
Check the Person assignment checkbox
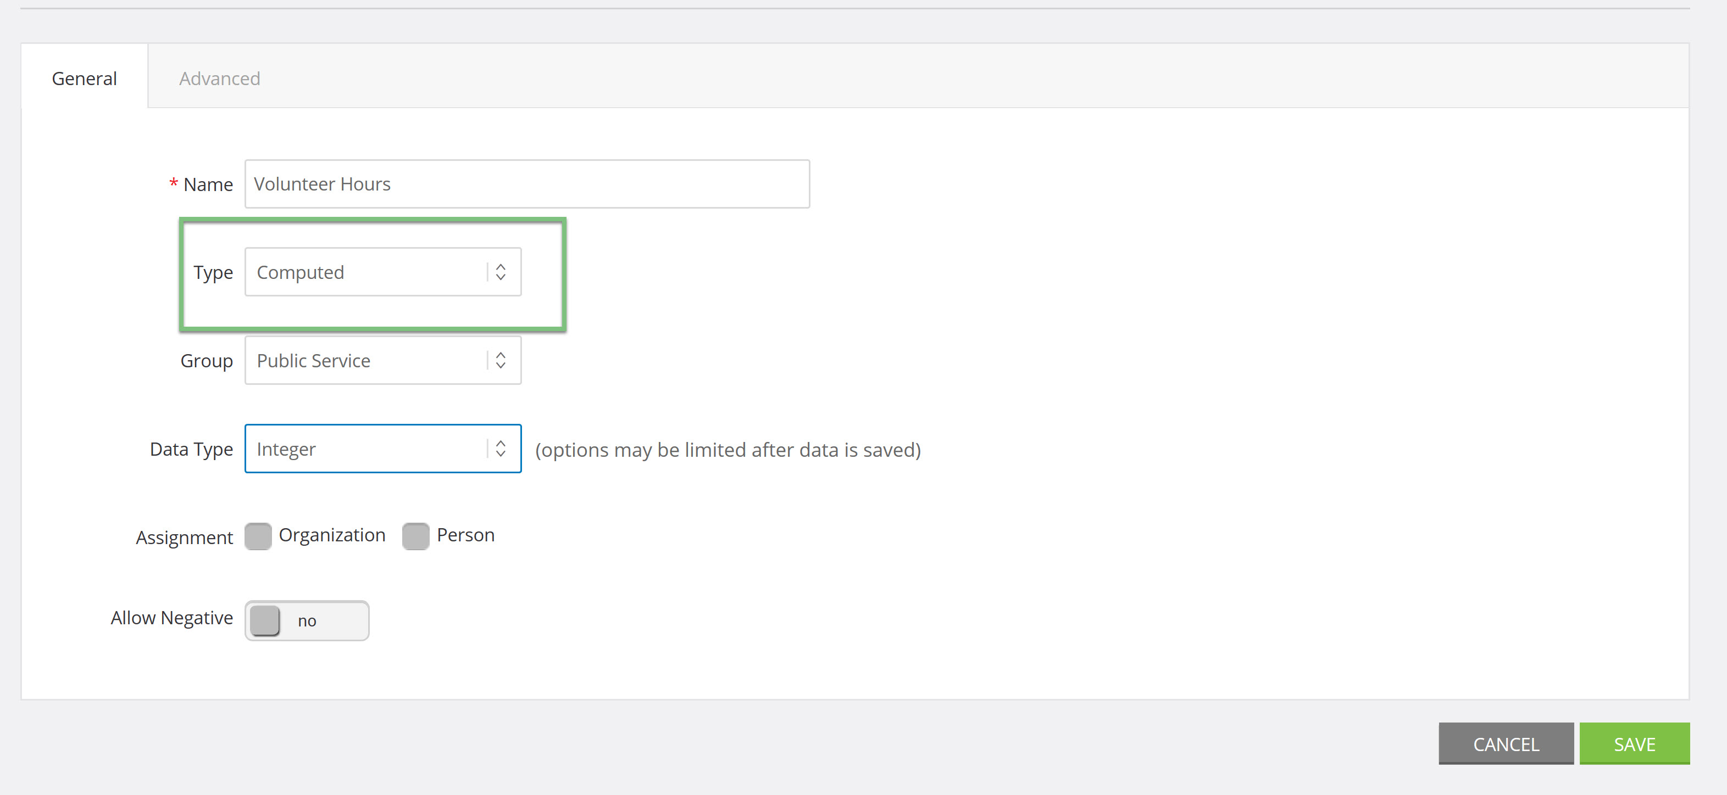[415, 536]
